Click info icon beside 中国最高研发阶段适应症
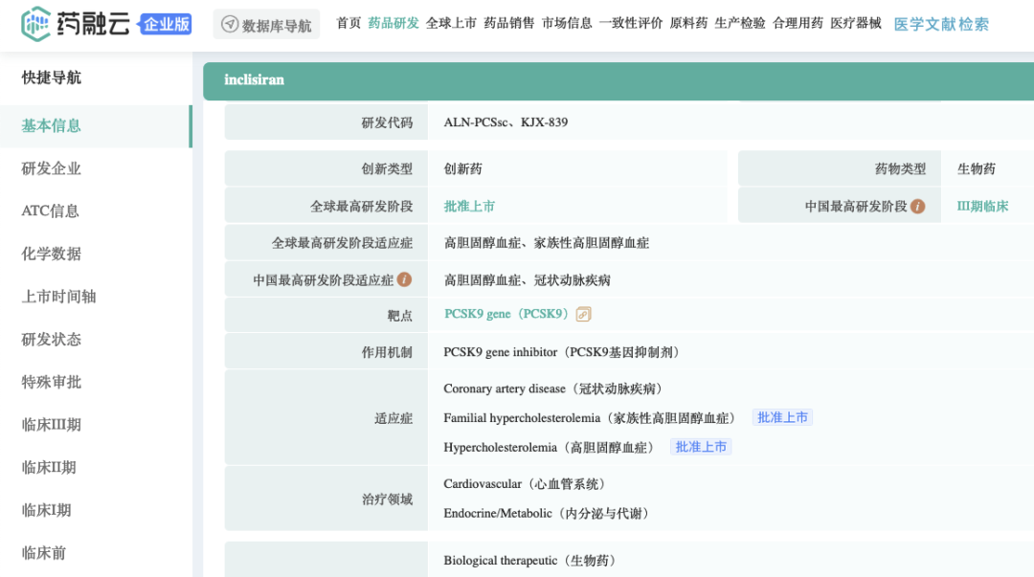This screenshot has height=577, width=1034. click(404, 279)
